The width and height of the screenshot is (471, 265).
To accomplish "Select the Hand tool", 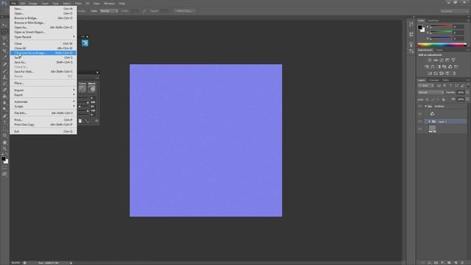I will tap(4, 142).
